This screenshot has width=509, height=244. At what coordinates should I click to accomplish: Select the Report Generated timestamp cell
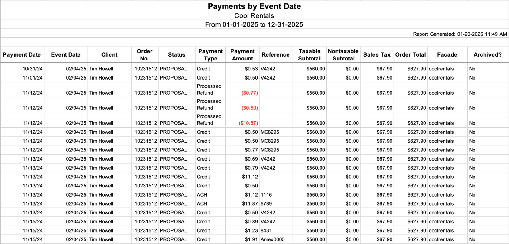point(459,34)
